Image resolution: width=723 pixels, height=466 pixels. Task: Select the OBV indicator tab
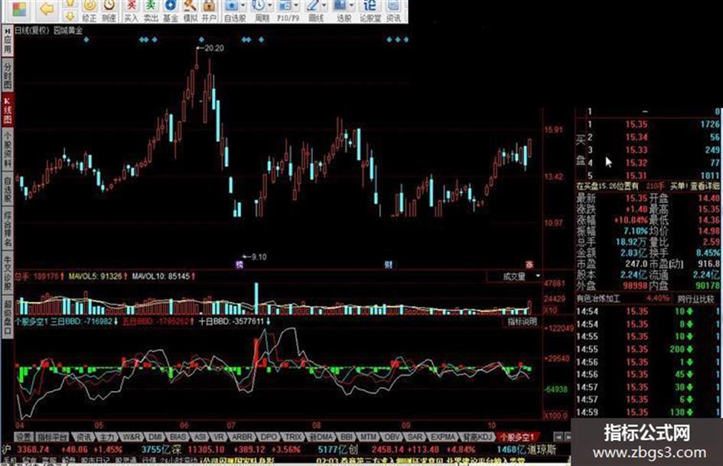[392, 436]
